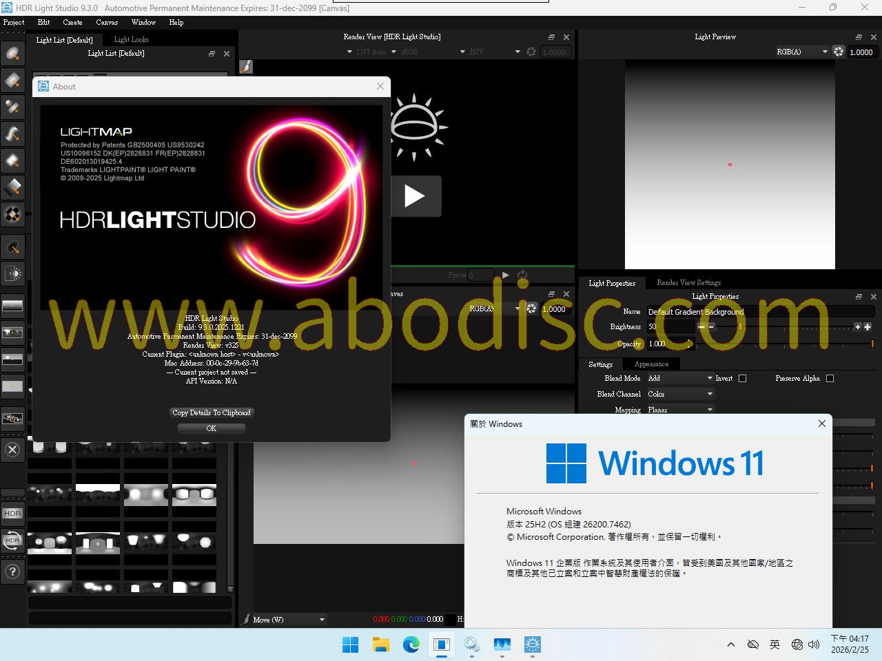The image size is (882, 661).
Task: Open File Explorer from the taskbar
Action: tap(381, 644)
